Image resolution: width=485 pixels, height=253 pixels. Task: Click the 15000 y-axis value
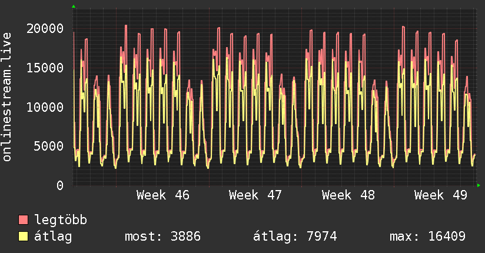[x=46, y=68]
